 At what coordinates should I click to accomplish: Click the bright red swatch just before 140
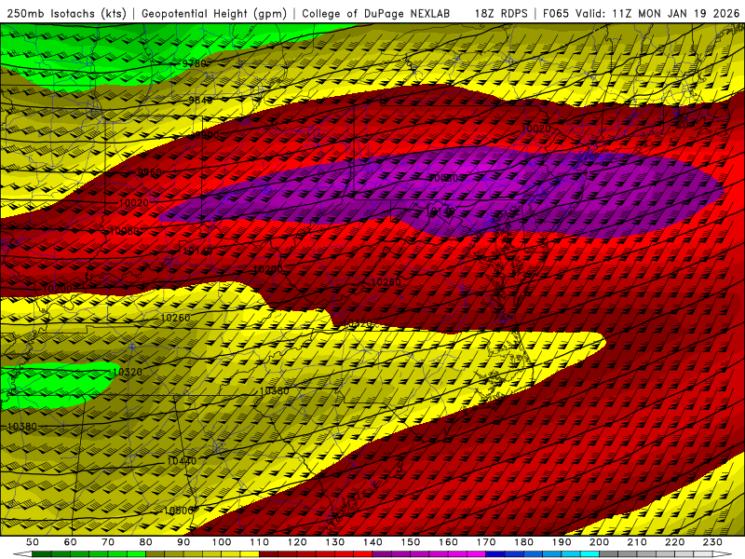(363, 554)
